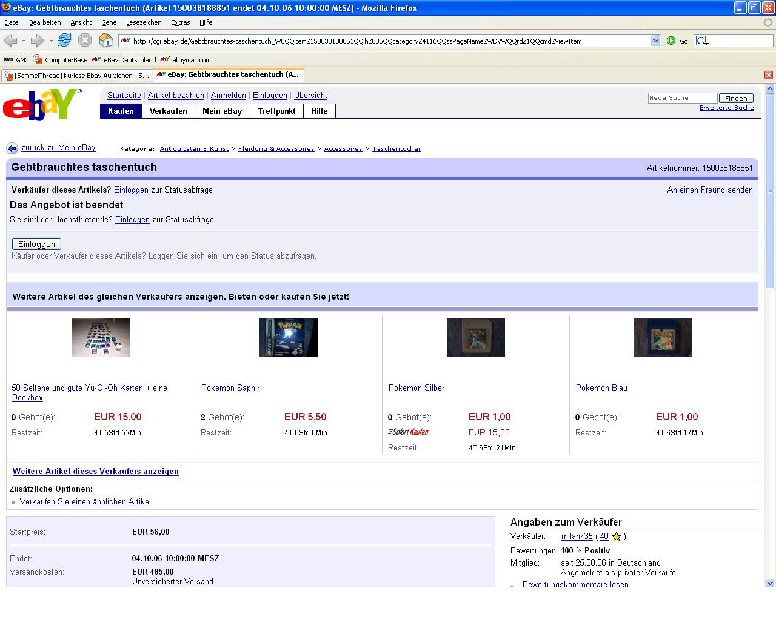776x620 pixels.
Task: Open the Datei menu
Action: pos(12,22)
